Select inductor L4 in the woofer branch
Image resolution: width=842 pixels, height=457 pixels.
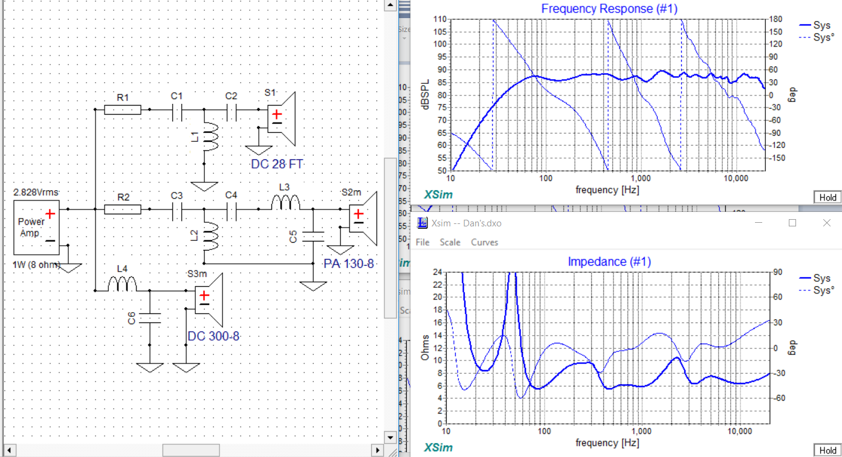pyautogui.click(x=123, y=284)
